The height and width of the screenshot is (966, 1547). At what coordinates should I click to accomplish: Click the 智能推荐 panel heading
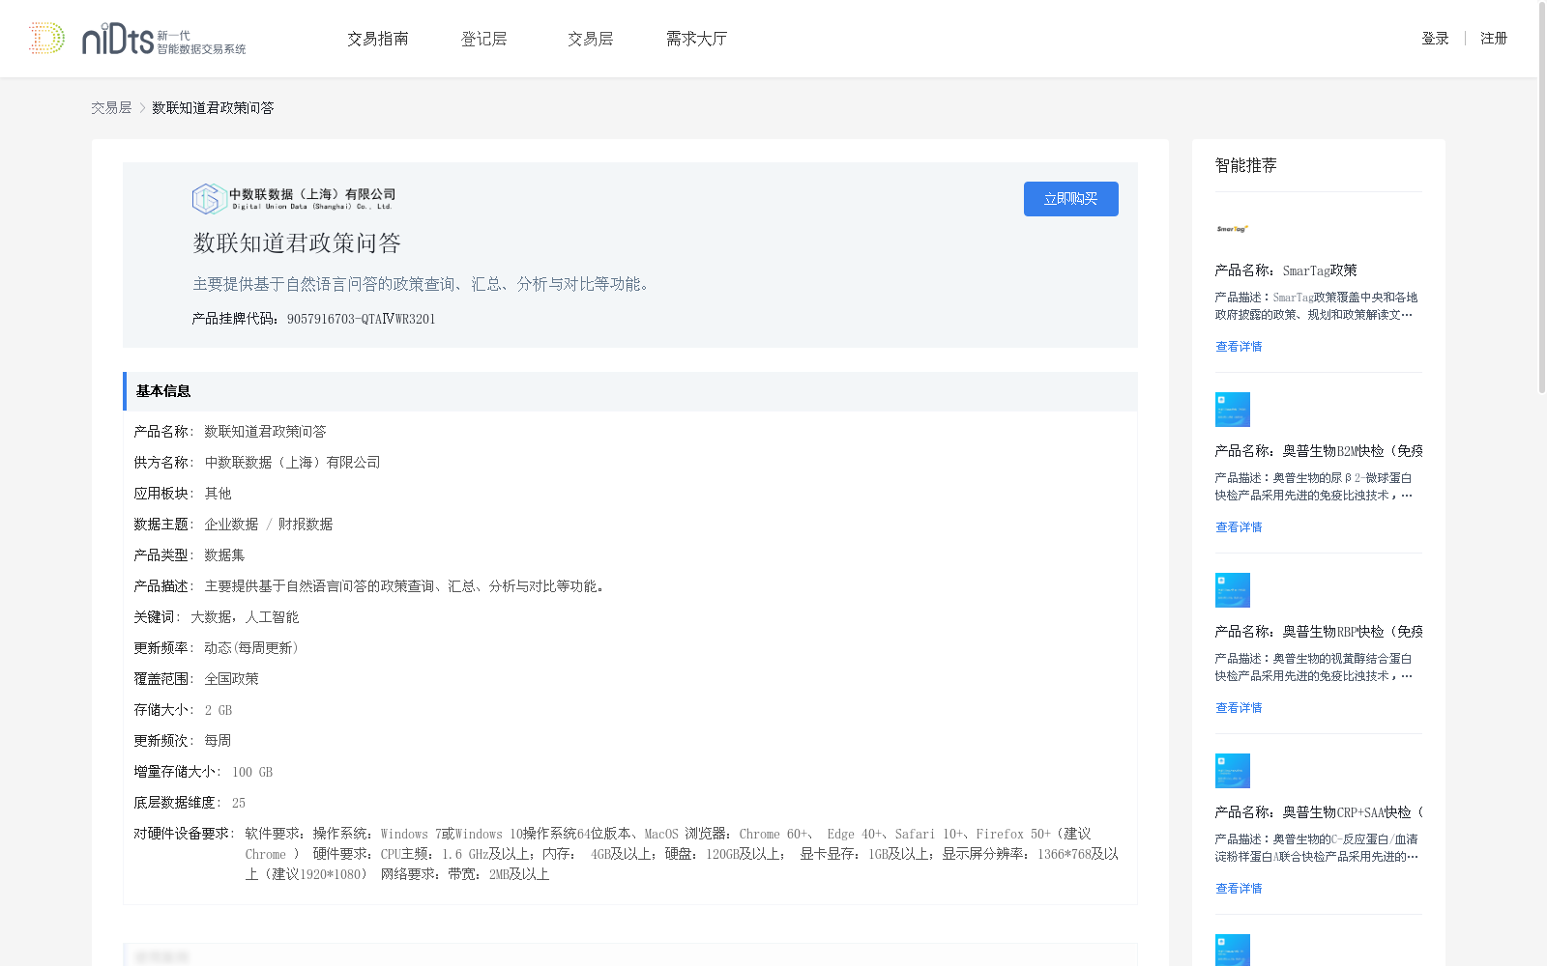pyautogui.click(x=1246, y=165)
